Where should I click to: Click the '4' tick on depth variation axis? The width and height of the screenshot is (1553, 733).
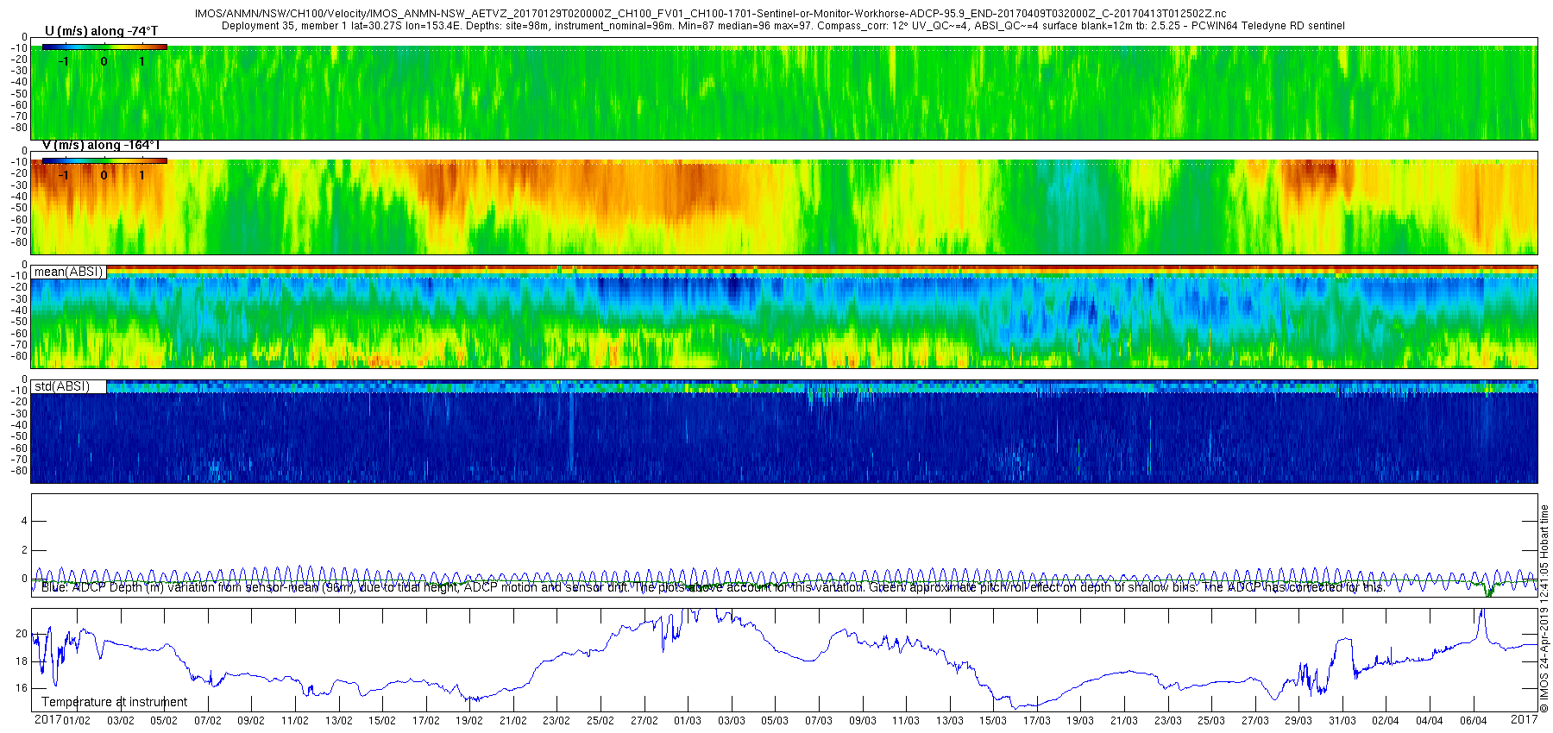[x=24, y=521]
